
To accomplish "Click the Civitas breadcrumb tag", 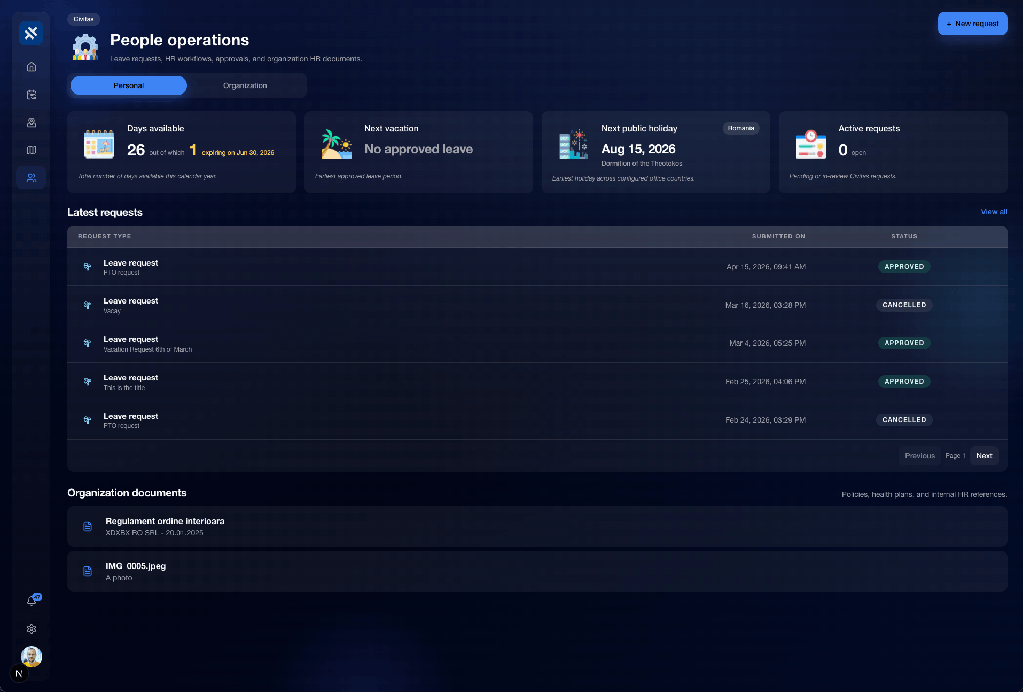I will [x=84, y=19].
